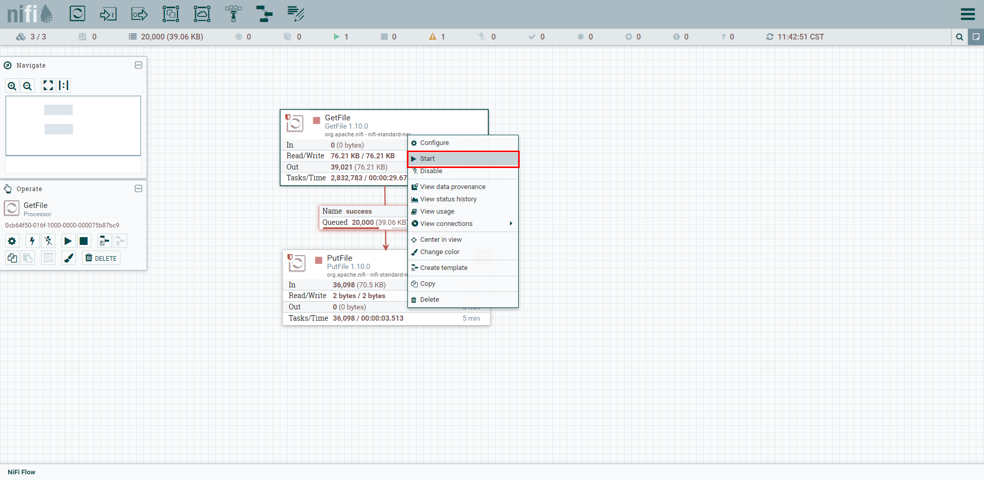Select the Input Port toolbar icon
The image size is (984, 480).
(108, 14)
